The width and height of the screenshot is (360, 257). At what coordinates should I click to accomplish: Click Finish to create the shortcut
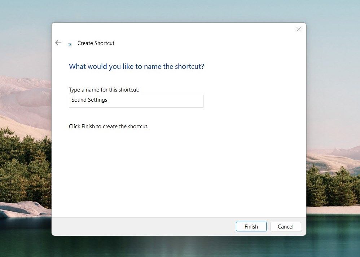(251, 226)
